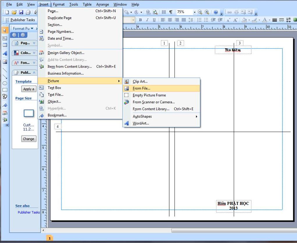Open the Format Publication task pane dropdown
The height and width of the screenshot is (243, 297).
pos(32,28)
